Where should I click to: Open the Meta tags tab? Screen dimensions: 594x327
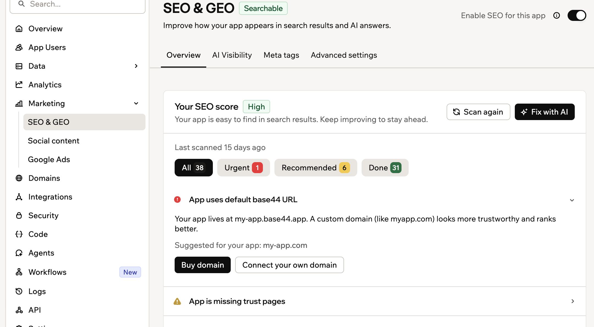point(281,55)
